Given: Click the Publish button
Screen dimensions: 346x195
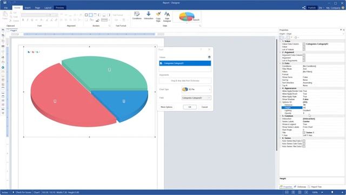Looking at the screenshot, I should [312, 8].
